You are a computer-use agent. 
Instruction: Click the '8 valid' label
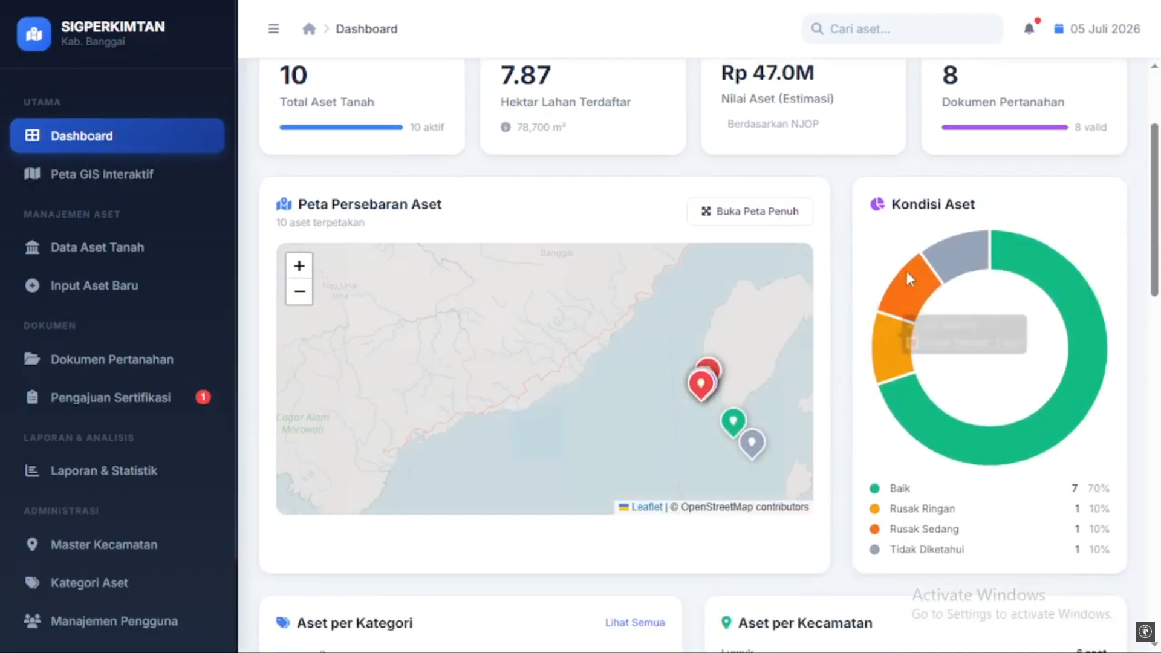point(1090,127)
